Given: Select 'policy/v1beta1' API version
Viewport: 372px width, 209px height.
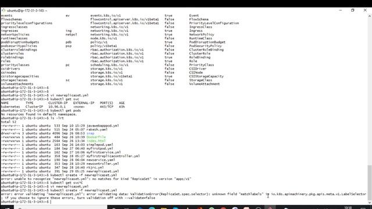Looking at the screenshot, I should coord(103,46).
